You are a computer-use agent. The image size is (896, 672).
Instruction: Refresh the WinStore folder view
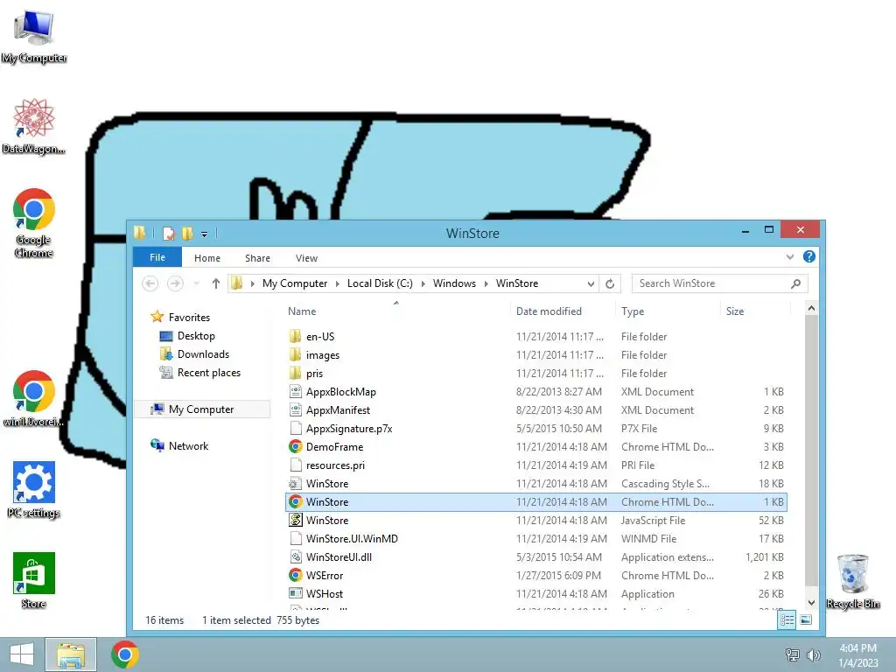pos(610,283)
